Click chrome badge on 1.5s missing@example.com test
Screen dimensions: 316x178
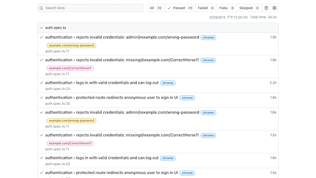(x=208, y=135)
